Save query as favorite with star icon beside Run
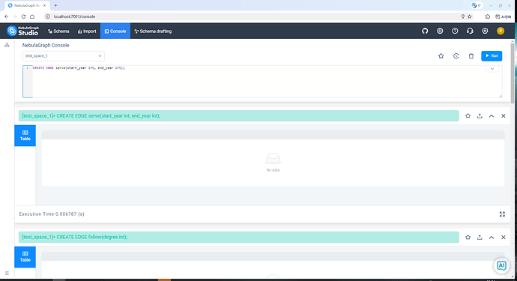The image size is (517, 281). pos(441,56)
